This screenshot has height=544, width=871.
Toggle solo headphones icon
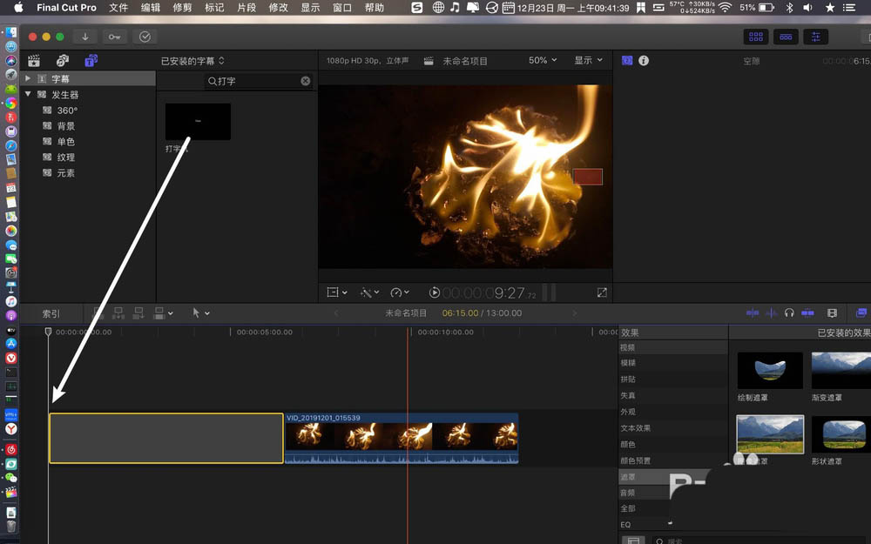pyautogui.click(x=789, y=313)
